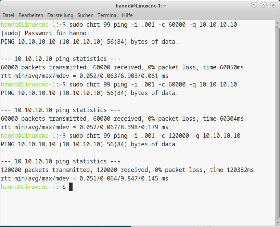This screenshot has width=280, height=227.
Task: Open the window menu circle in the title bar
Action: tap(5, 5)
